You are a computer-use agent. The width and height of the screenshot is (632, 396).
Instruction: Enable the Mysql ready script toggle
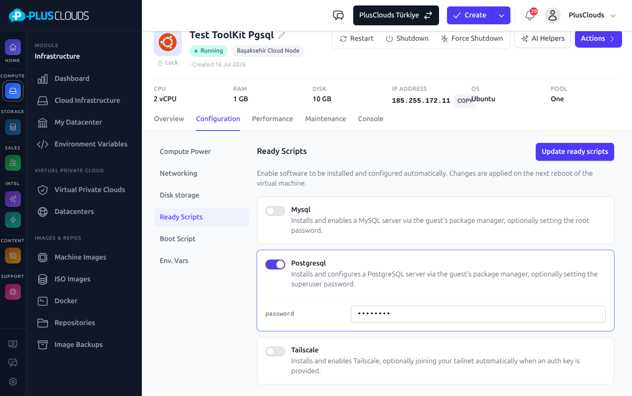pos(275,211)
